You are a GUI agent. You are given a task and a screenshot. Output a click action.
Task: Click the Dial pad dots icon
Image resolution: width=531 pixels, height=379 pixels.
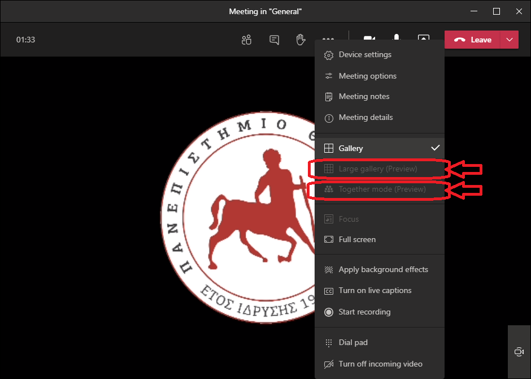[329, 343]
